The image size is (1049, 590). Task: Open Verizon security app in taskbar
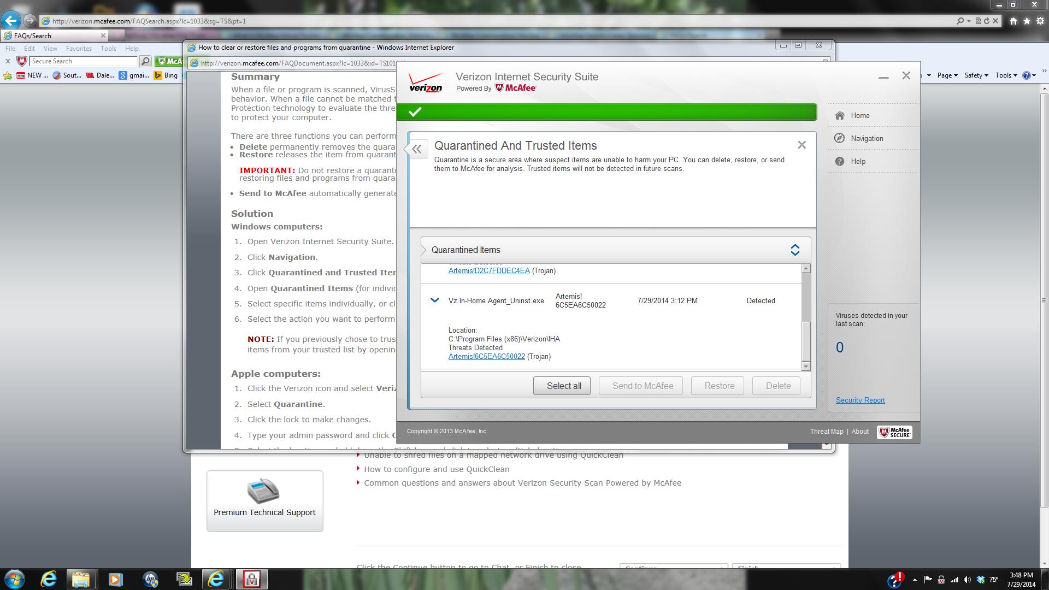click(x=251, y=579)
